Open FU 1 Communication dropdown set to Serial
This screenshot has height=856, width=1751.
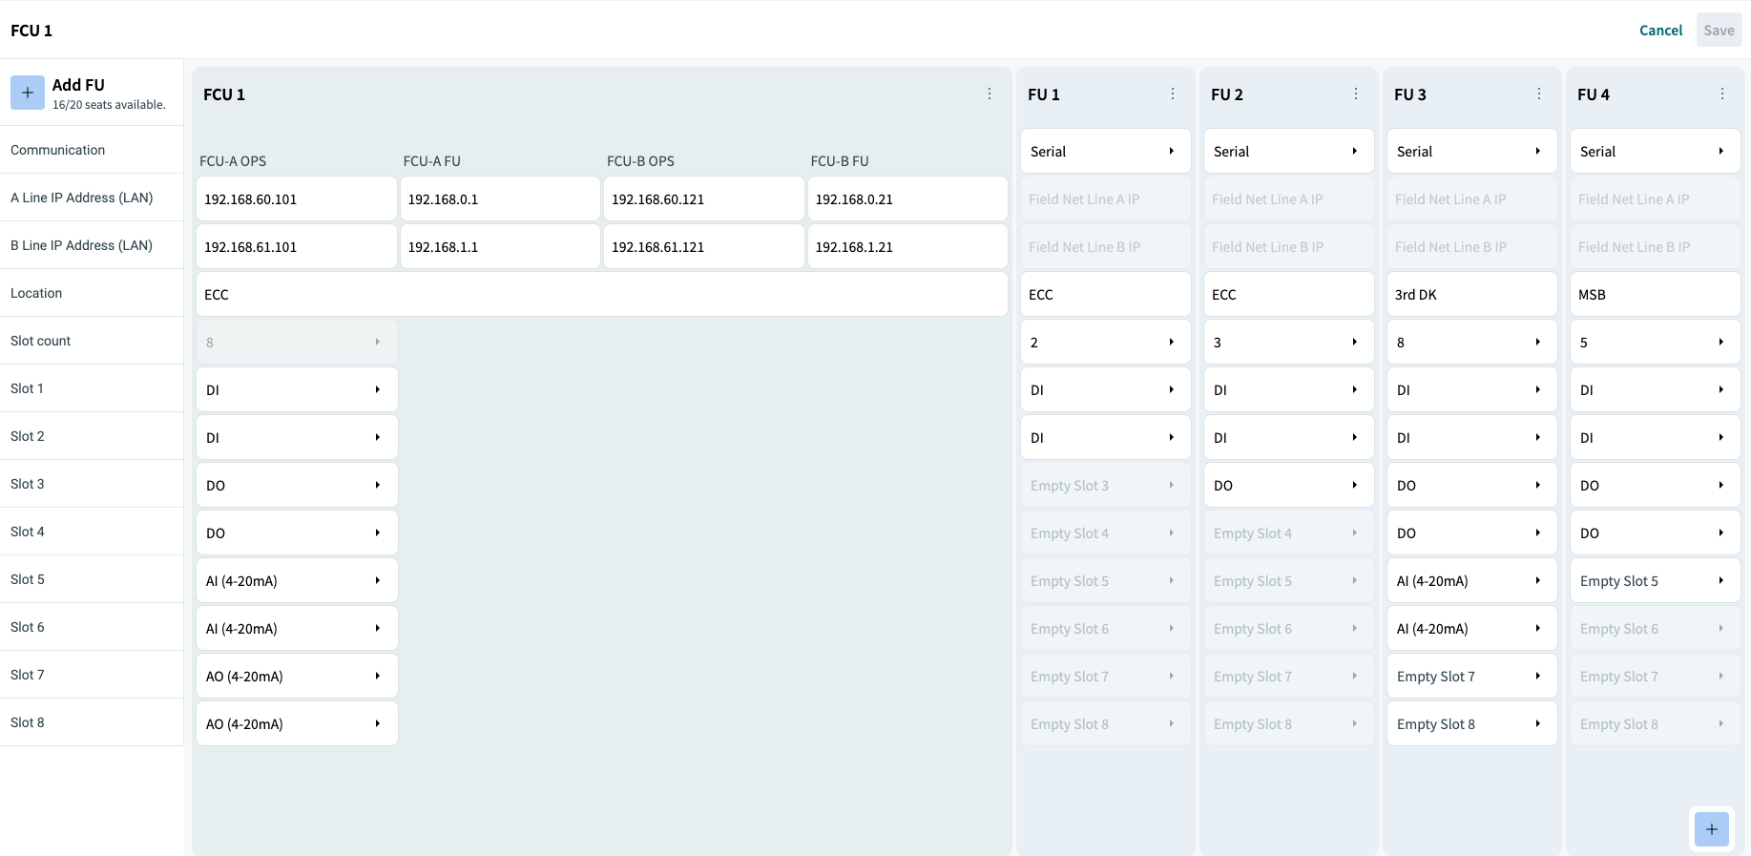pos(1105,151)
